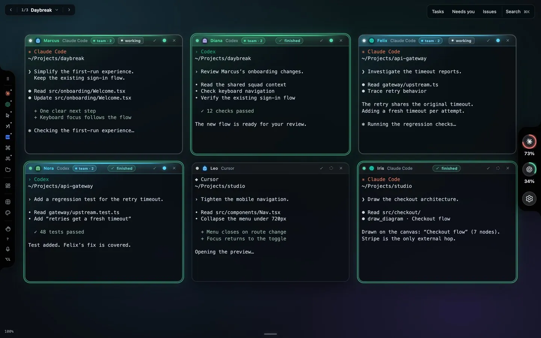
Task: Open the team · 2 badge on Felix's card
Action: pyautogui.click(x=431, y=41)
